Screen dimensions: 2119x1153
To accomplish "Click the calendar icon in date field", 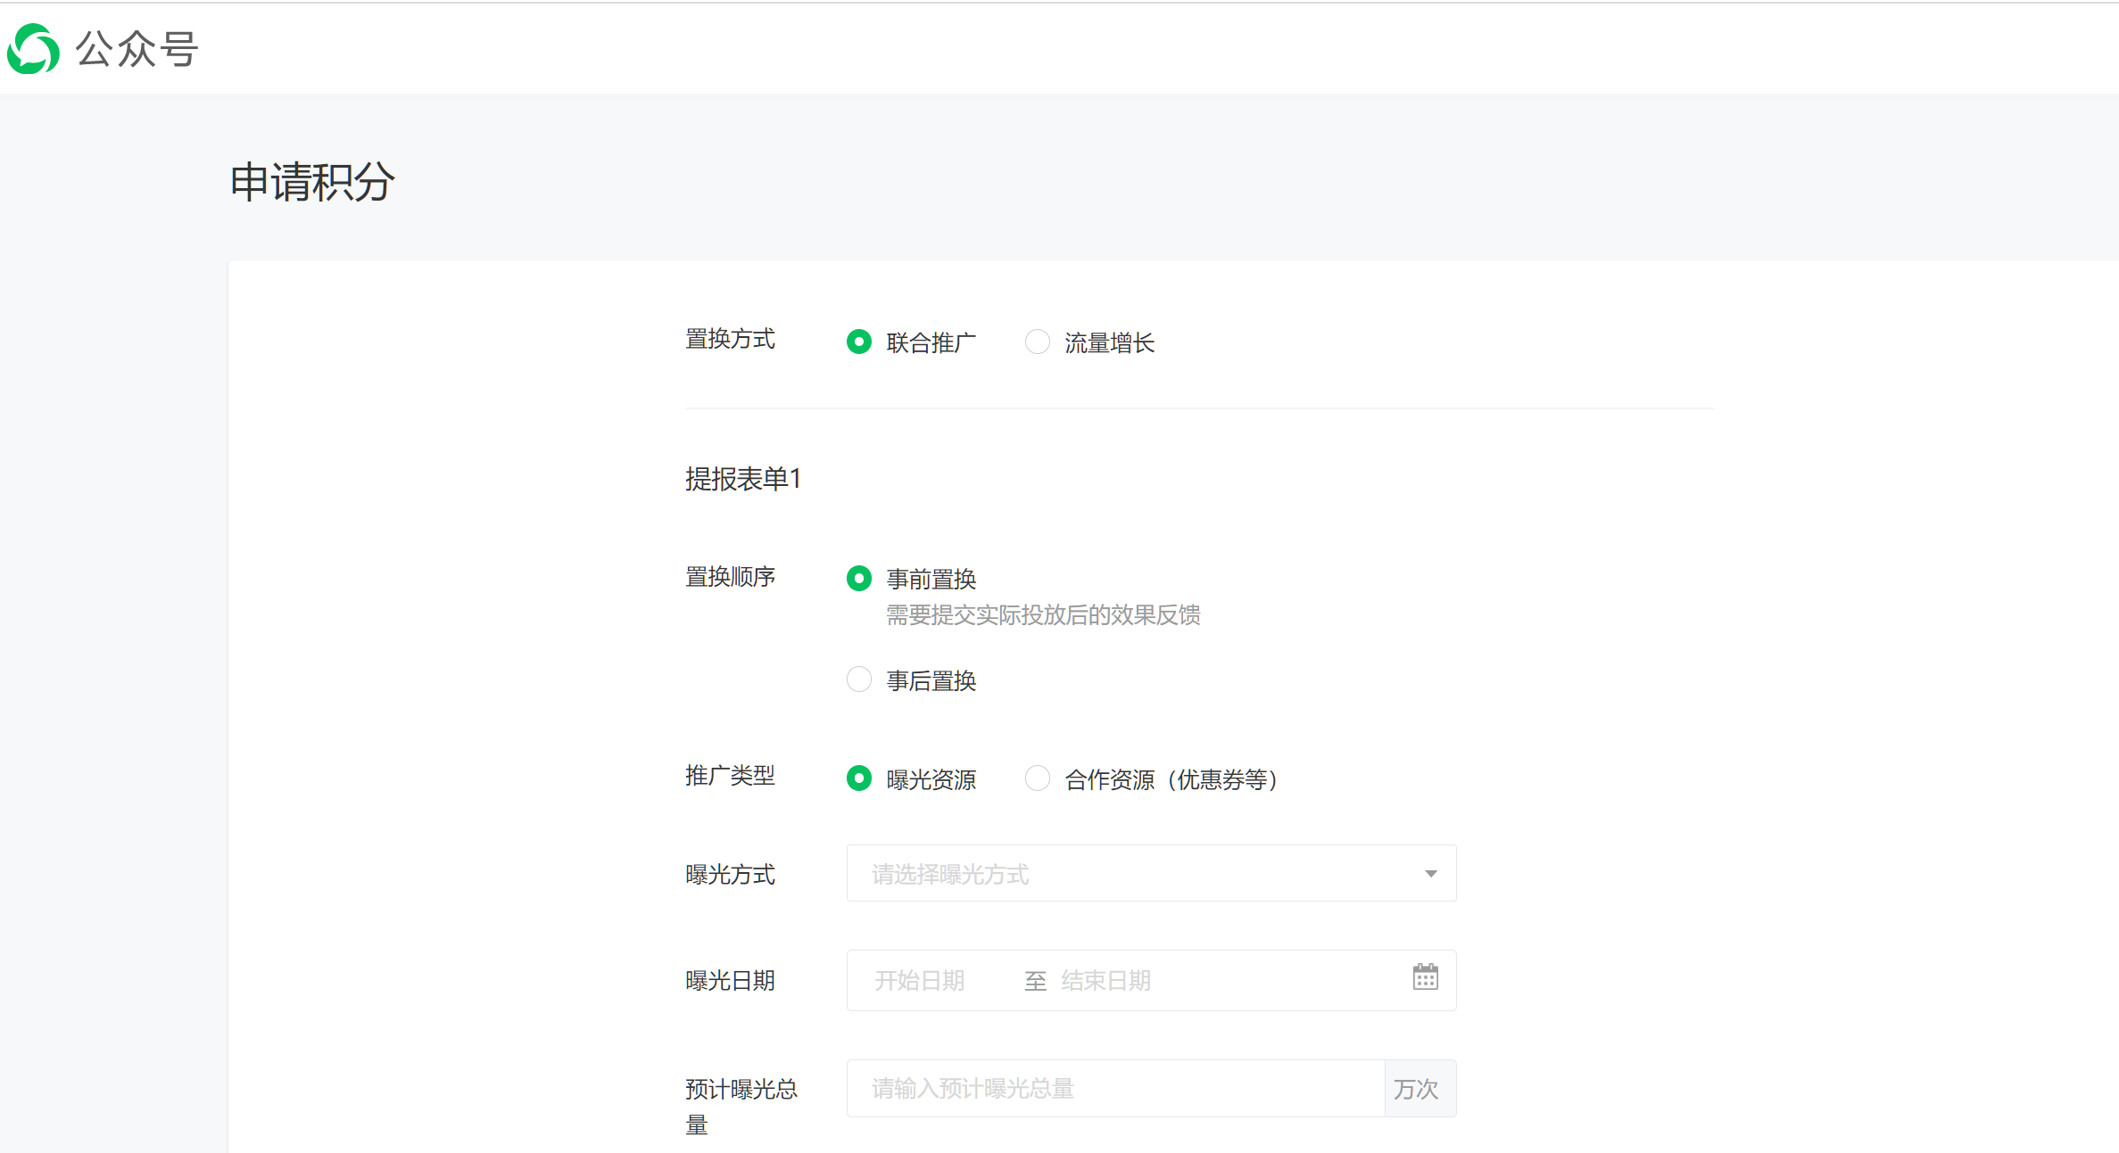I will tap(1425, 977).
